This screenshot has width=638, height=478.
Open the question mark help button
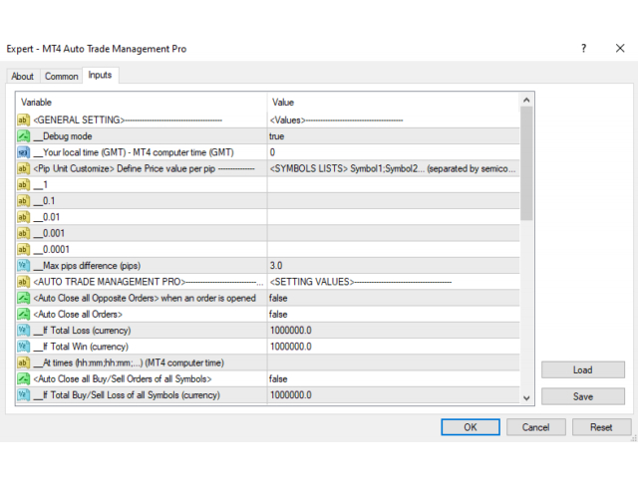[x=583, y=49]
